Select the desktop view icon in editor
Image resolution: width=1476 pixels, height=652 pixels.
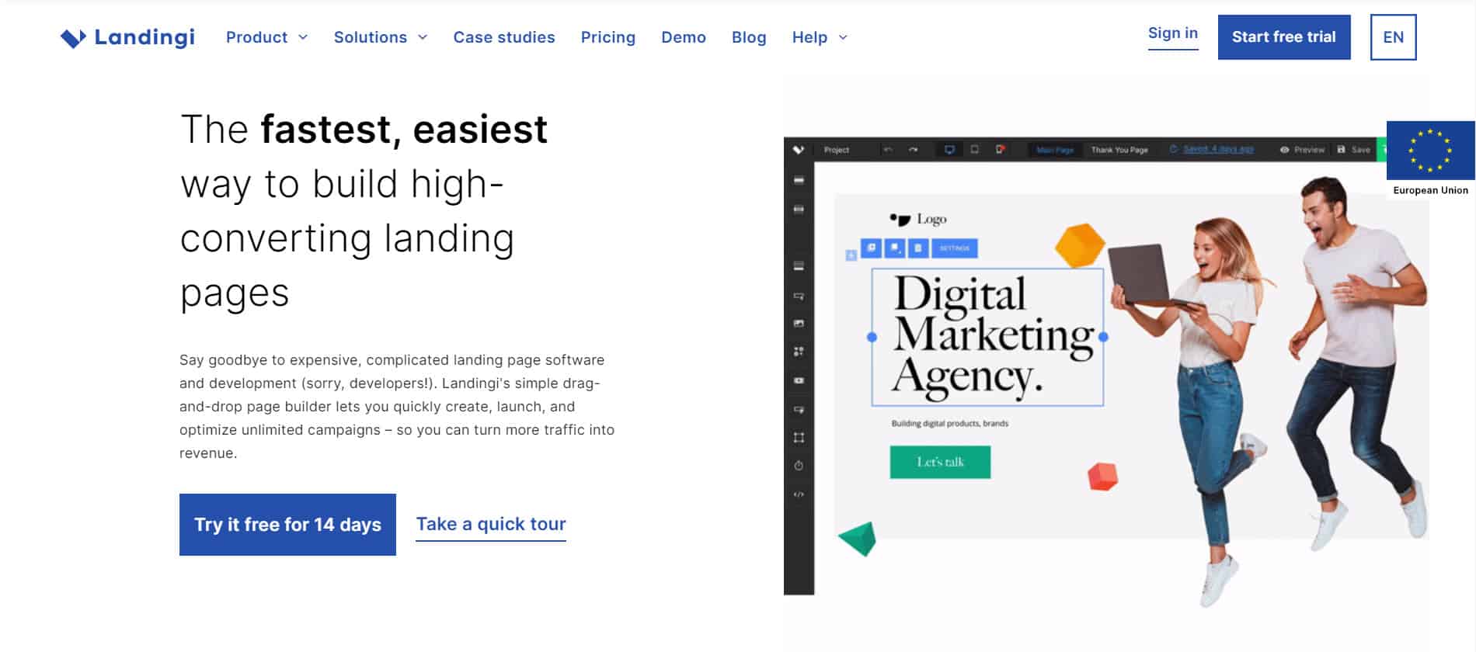click(x=949, y=150)
